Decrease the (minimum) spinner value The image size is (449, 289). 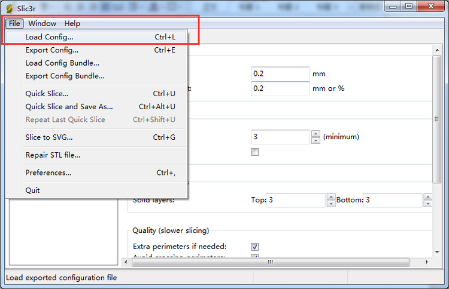tap(315, 140)
